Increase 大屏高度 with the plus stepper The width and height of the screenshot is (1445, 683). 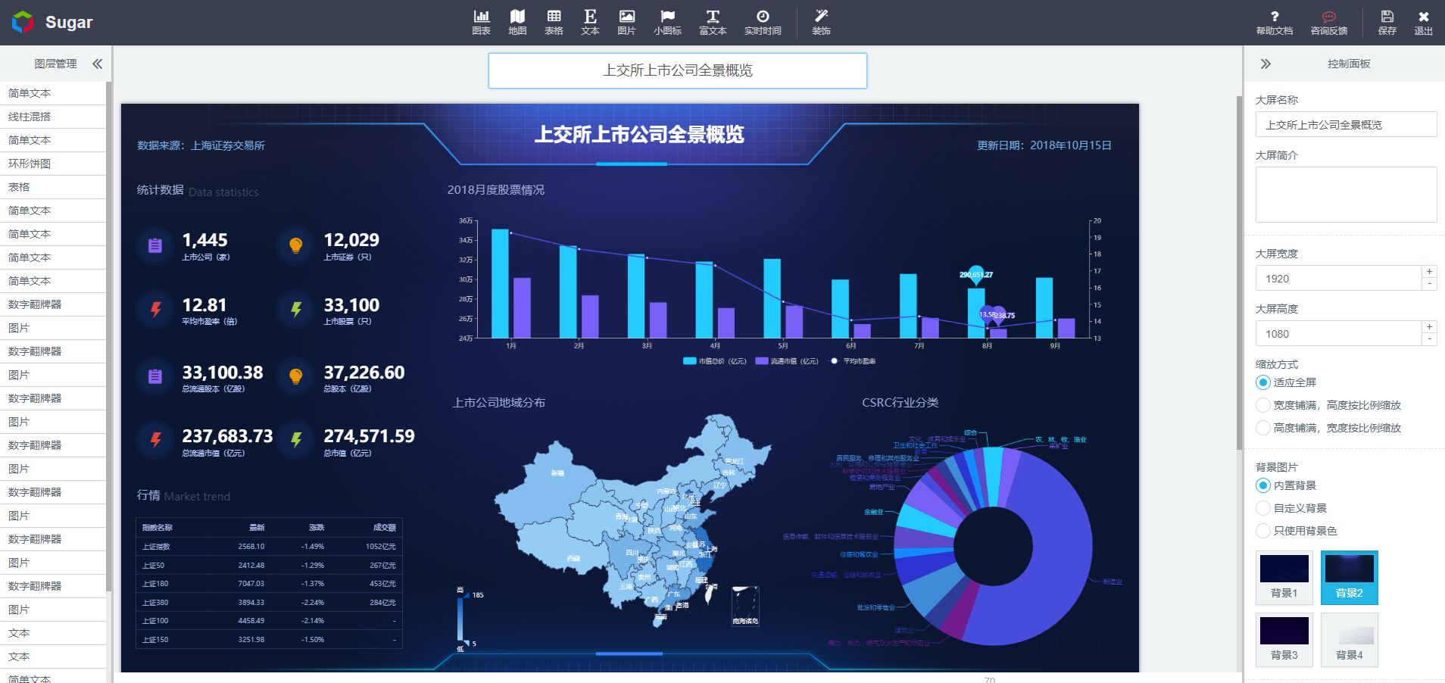click(x=1429, y=327)
